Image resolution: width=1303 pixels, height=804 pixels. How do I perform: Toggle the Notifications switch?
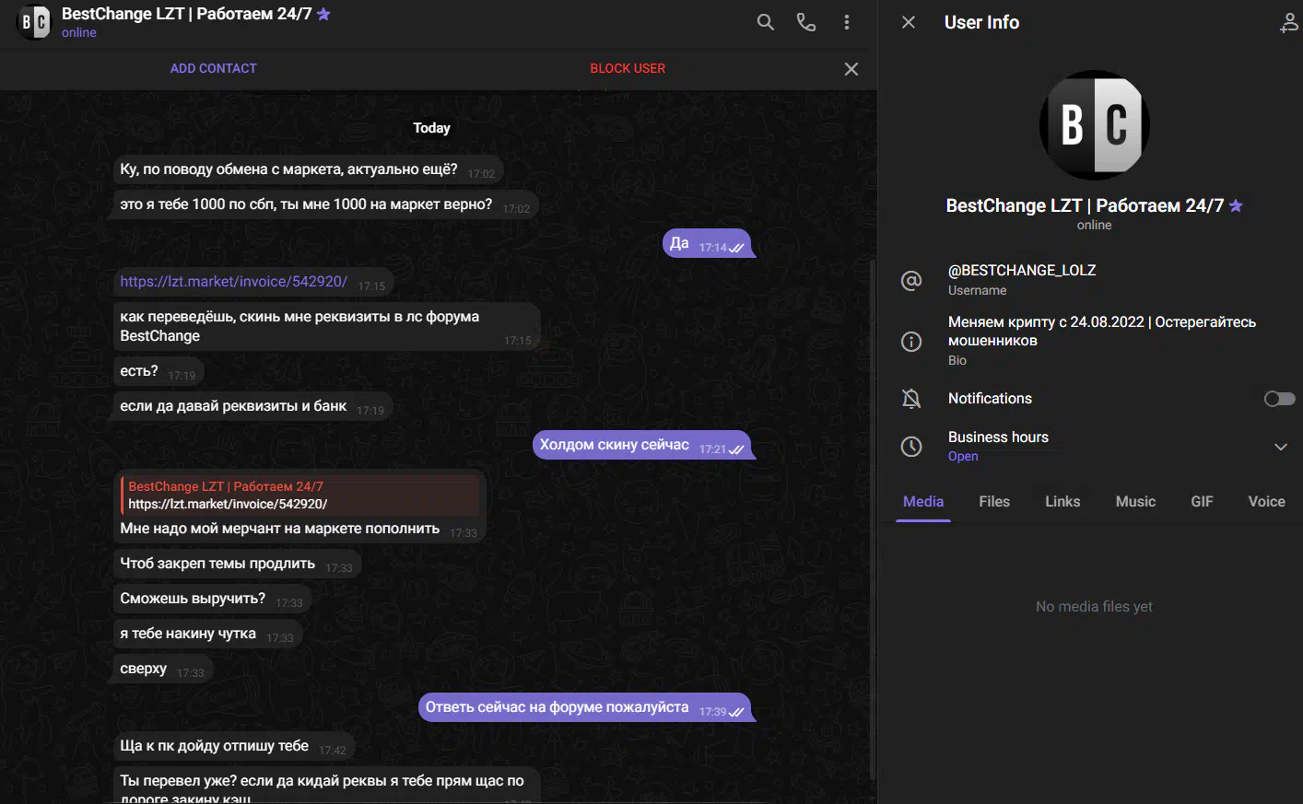(1279, 399)
